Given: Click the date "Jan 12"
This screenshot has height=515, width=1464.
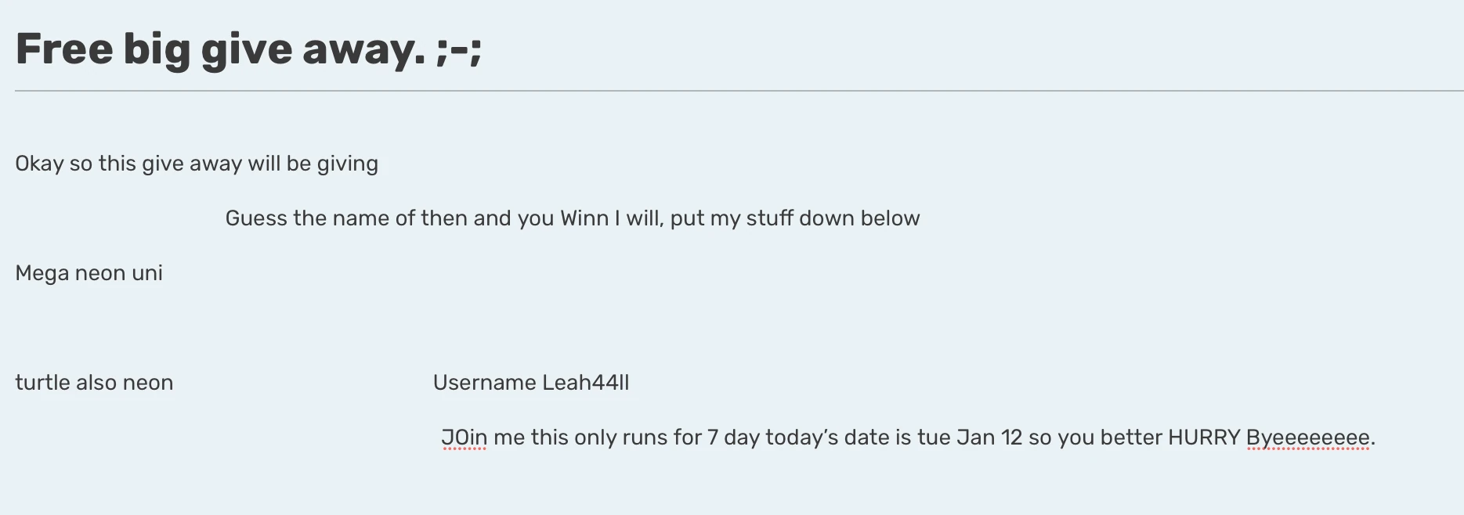Looking at the screenshot, I should point(989,438).
